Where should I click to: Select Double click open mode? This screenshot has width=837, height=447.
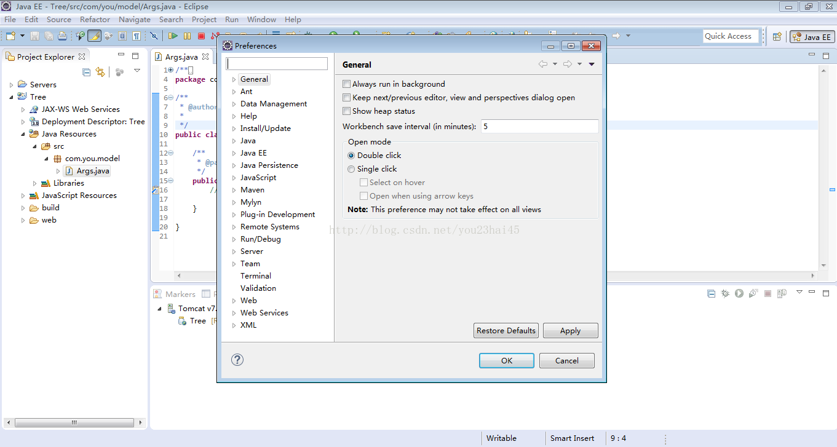[x=351, y=156]
